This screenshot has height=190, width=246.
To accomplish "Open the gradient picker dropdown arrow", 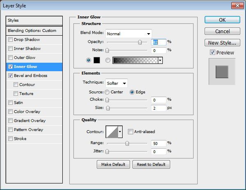I will point(160,60).
